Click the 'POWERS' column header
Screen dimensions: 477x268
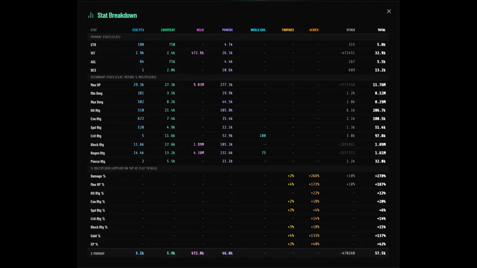pos(227,30)
